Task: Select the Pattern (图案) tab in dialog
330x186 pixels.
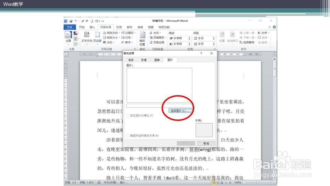Action: [157, 60]
